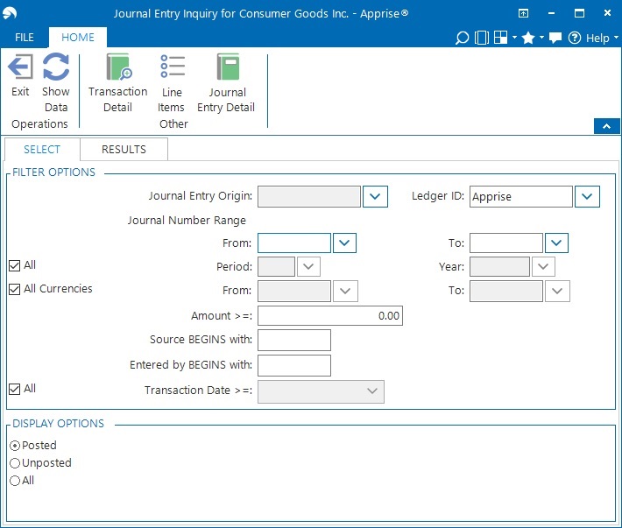Open the grid layout dropdown arrow

coord(514,38)
